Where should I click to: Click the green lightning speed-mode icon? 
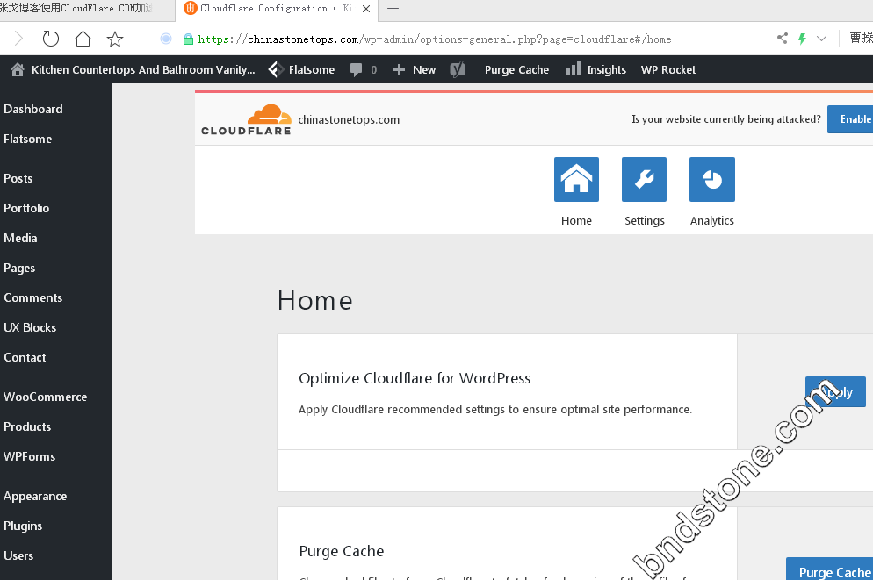tap(802, 39)
